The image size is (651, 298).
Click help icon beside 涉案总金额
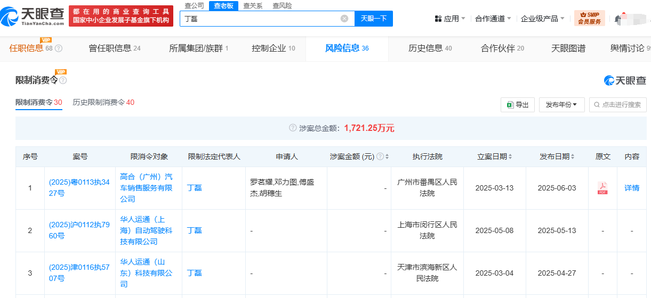coord(292,128)
